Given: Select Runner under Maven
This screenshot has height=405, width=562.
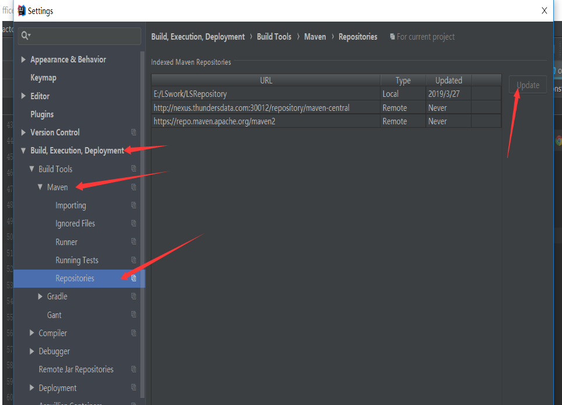Looking at the screenshot, I should coord(67,242).
